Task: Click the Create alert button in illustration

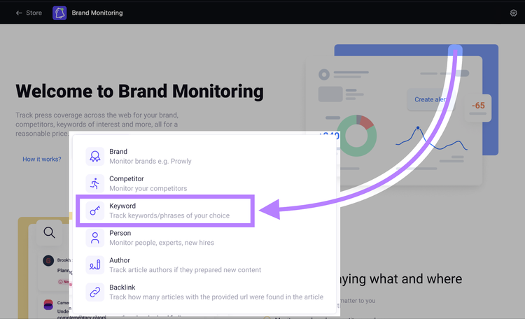Action: (x=430, y=99)
